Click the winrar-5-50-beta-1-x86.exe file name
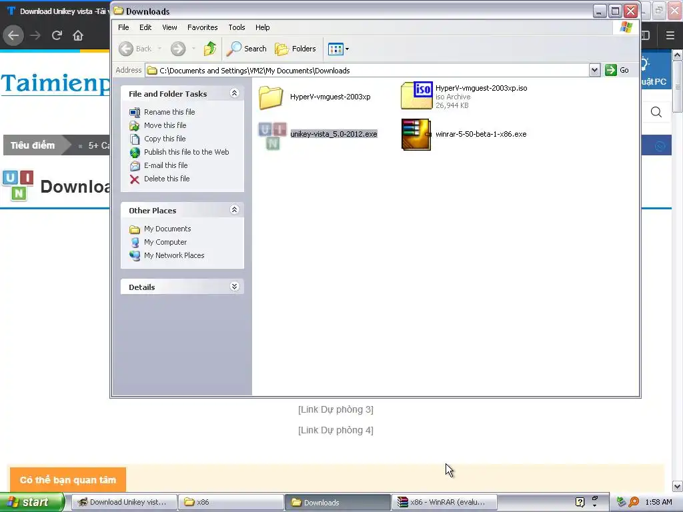This screenshot has width=683, height=512. coord(481,134)
